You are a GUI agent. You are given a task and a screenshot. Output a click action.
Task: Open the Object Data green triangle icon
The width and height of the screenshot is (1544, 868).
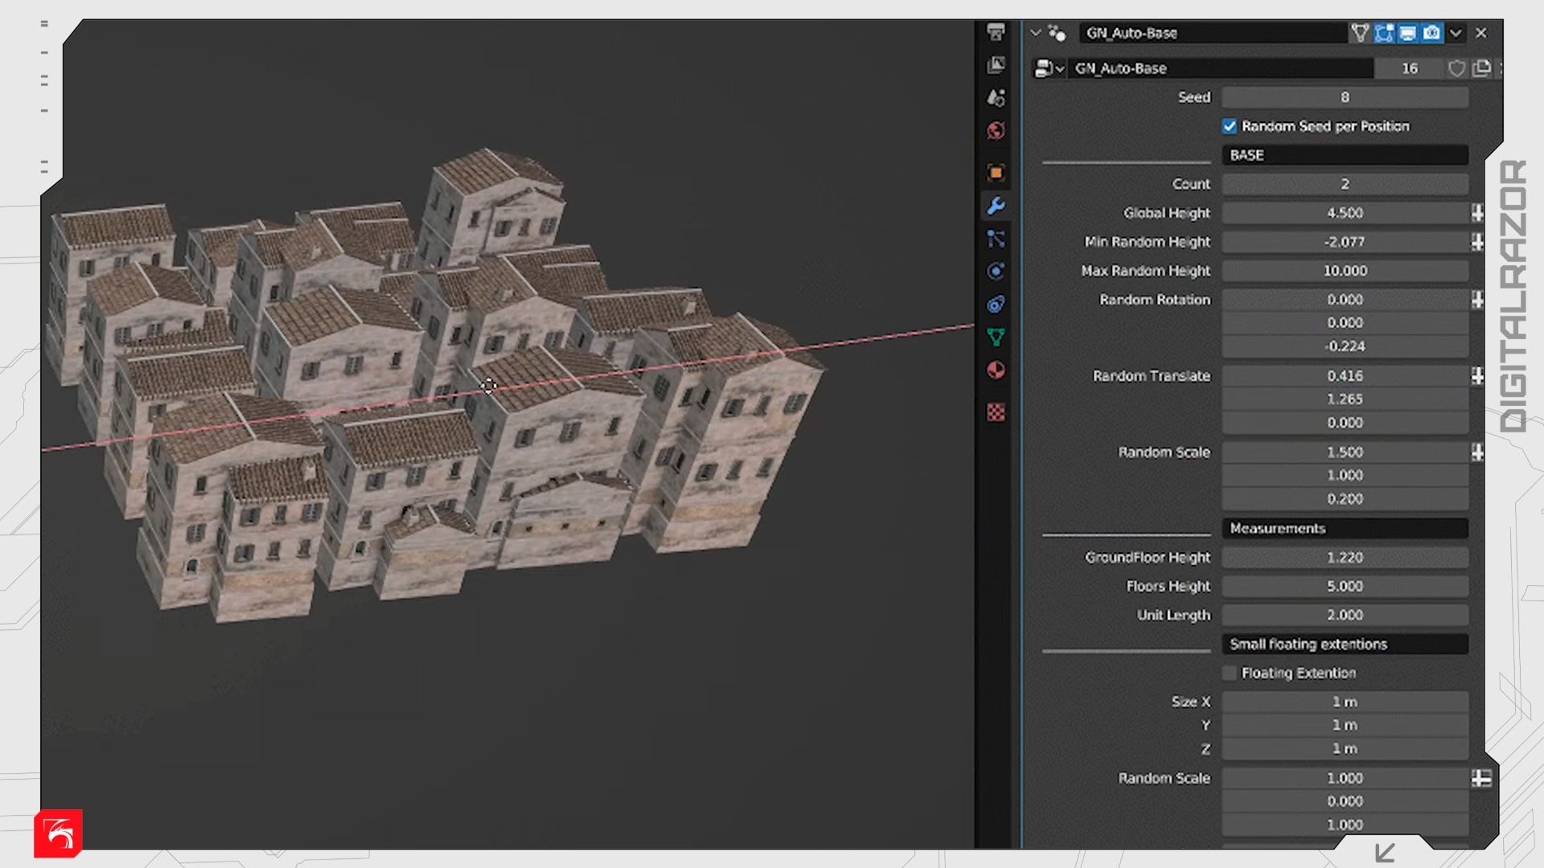[996, 338]
